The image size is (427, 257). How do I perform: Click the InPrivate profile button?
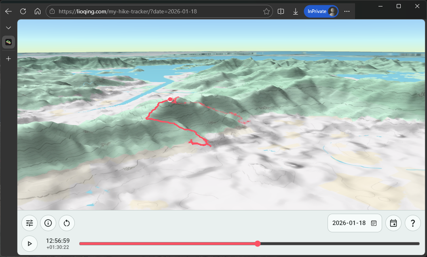pyautogui.click(x=321, y=11)
